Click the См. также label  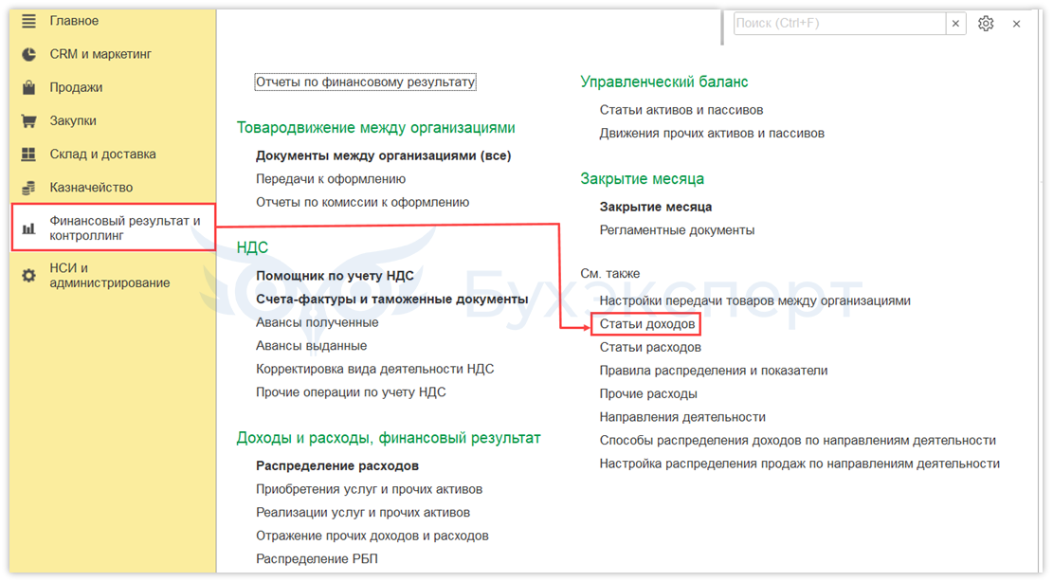point(609,274)
